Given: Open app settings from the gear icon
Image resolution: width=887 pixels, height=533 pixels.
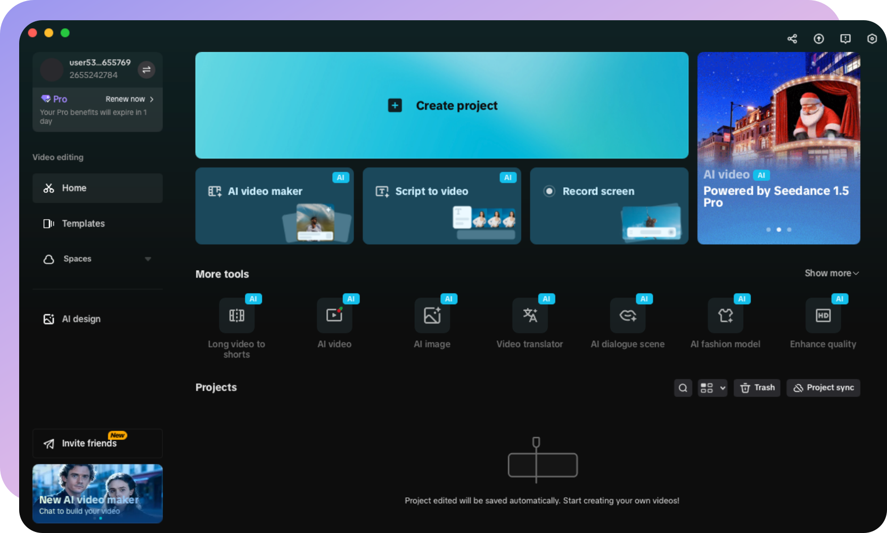Looking at the screenshot, I should 872,38.
